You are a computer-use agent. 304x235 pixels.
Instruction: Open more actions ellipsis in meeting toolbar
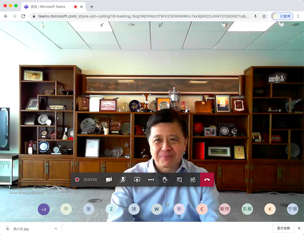(x=151, y=180)
